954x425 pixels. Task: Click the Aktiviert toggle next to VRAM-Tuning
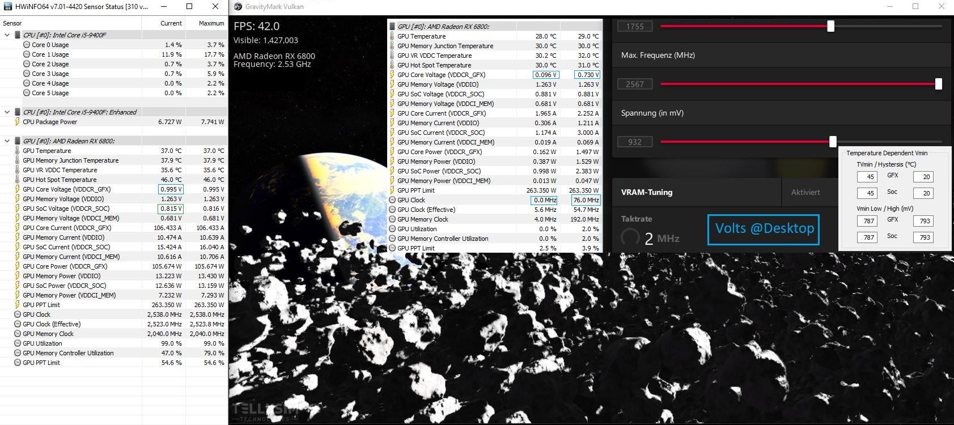click(805, 192)
